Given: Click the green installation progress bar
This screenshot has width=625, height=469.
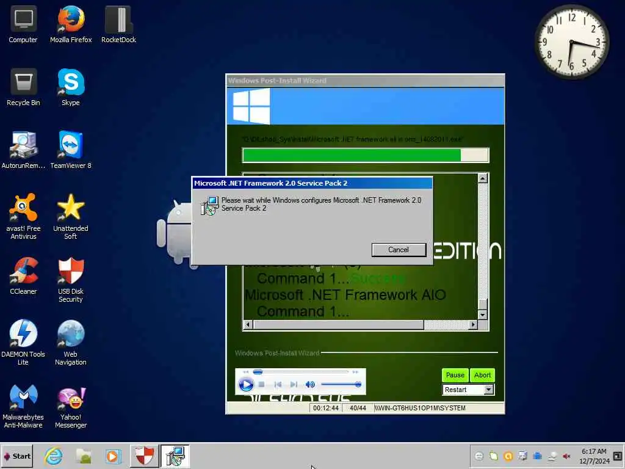Looking at the screenshot, I should pos(365,155).
